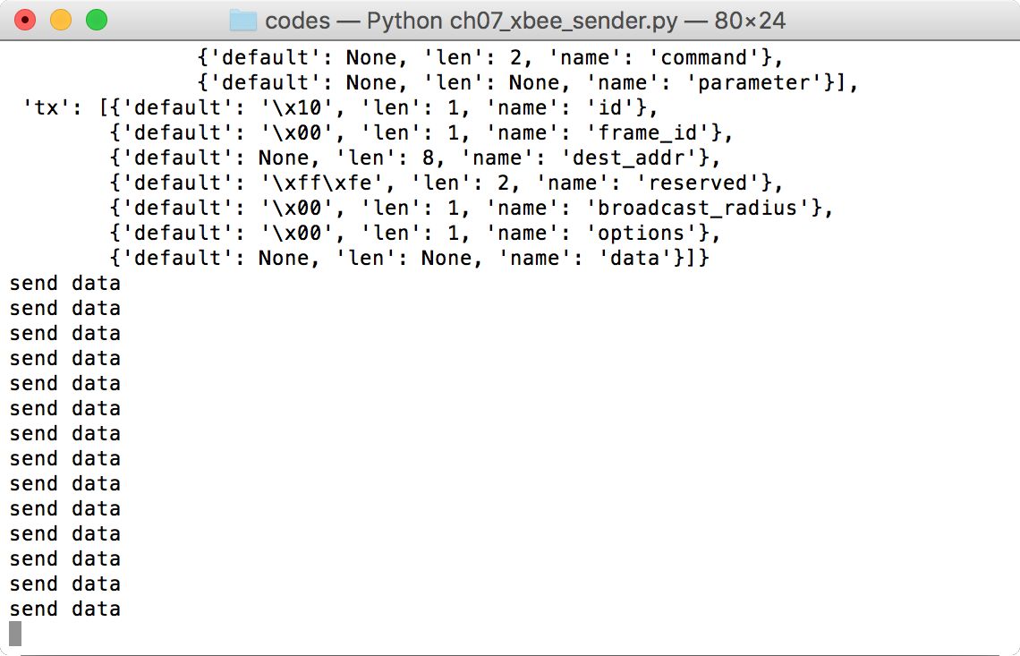Click the 'id' name value in the tx line
Screen dimensions: 1020x656
coord(610,107)
